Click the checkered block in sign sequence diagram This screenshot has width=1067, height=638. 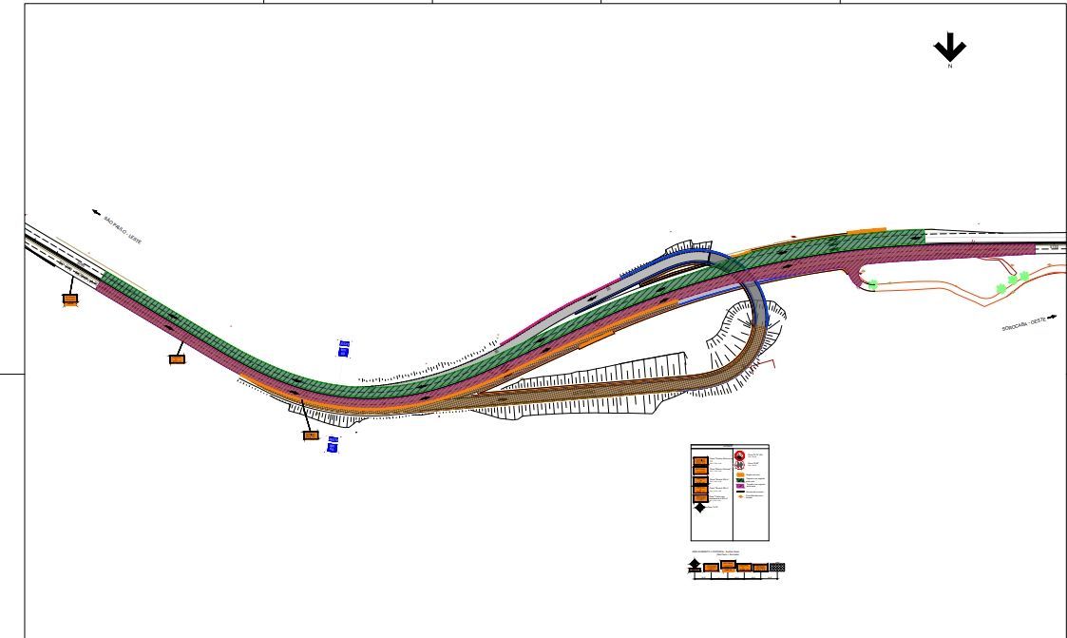click(777, 568)
